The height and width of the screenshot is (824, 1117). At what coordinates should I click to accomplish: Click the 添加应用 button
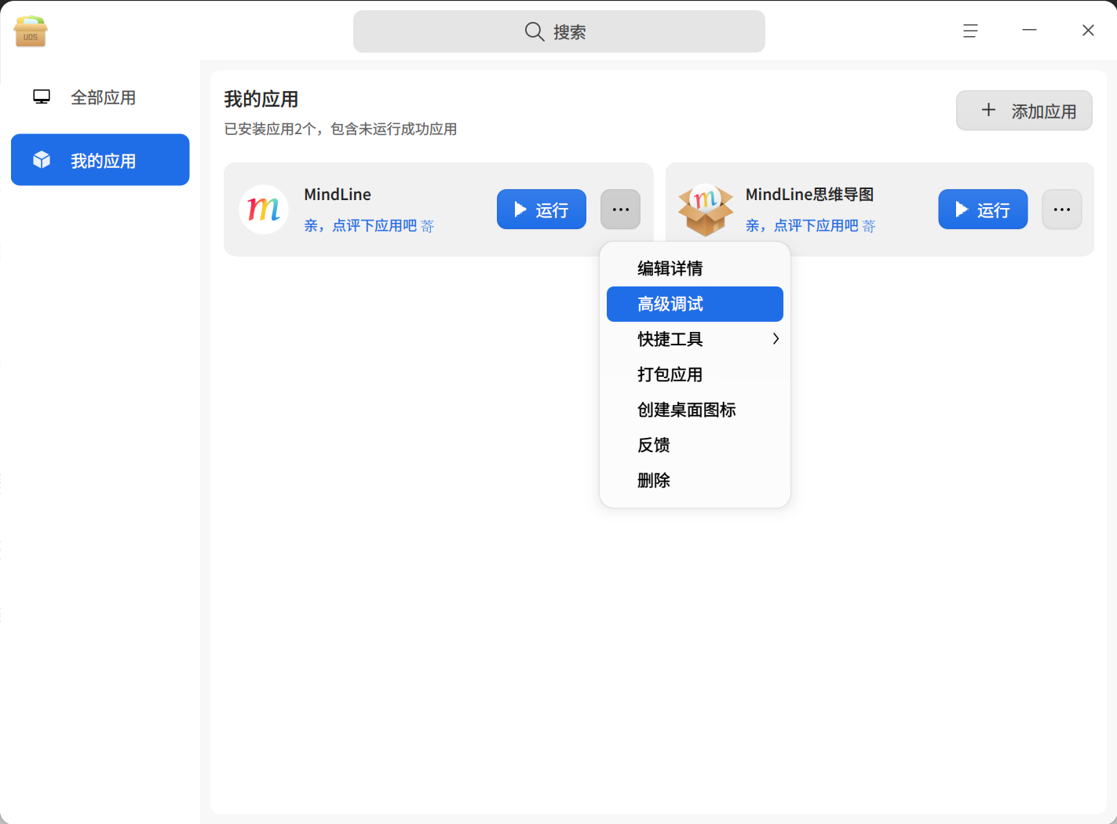(x=1024, y=111)
